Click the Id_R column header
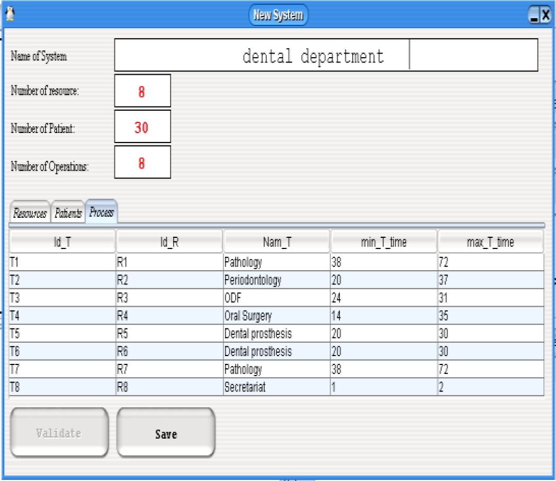 (169, 242)
